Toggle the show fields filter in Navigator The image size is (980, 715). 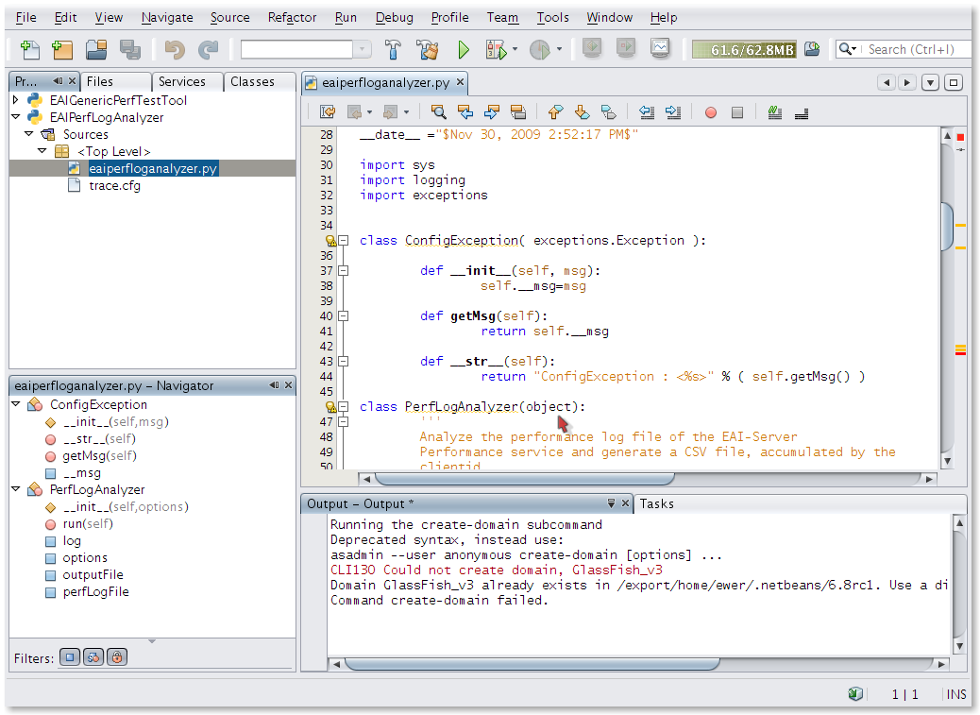click(x=70, y=657)
